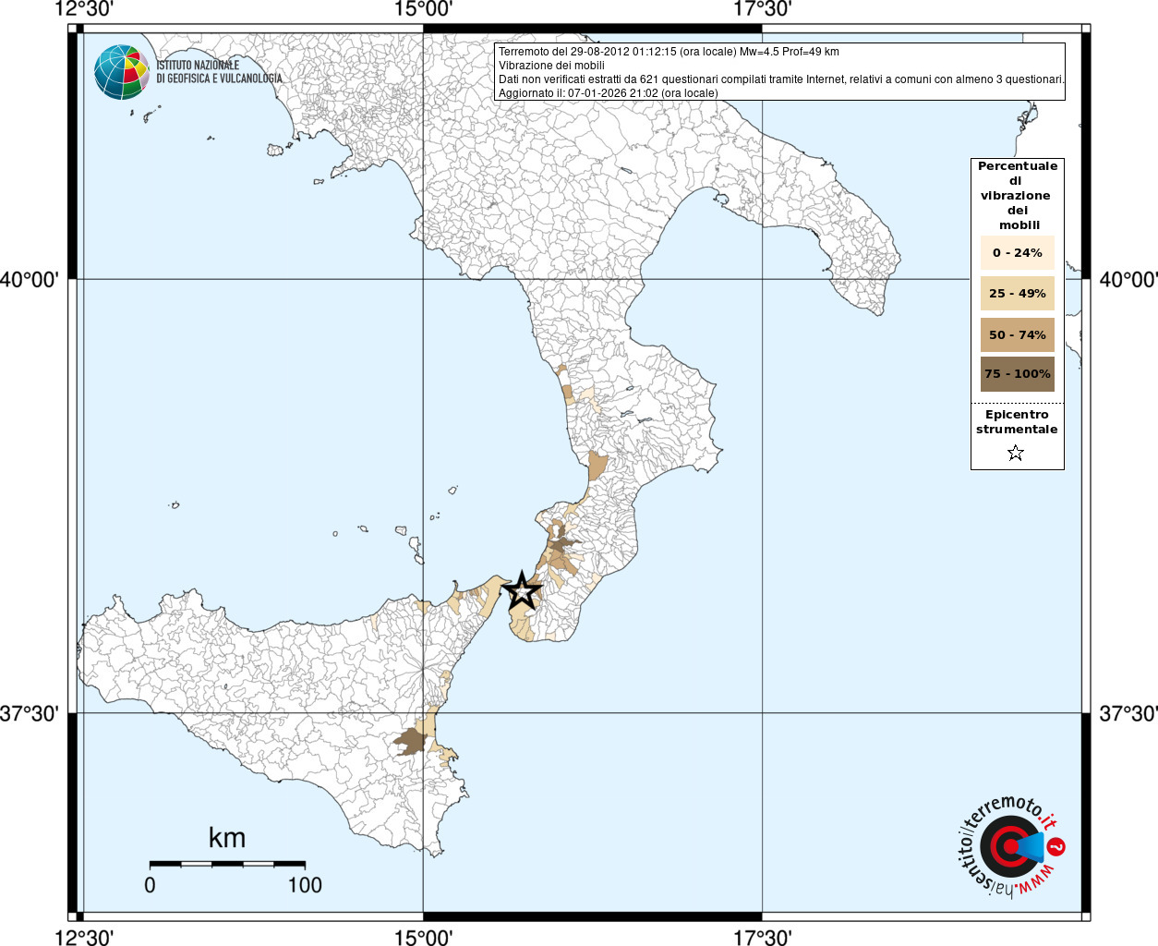Click the epicenter star on the map

click(522, 590)
